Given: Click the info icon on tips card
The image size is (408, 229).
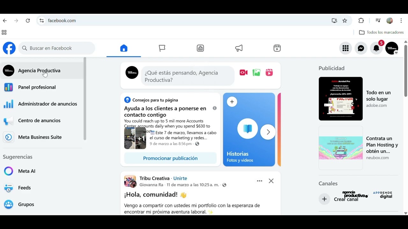Looking at the screenshot, I should 215,108.
